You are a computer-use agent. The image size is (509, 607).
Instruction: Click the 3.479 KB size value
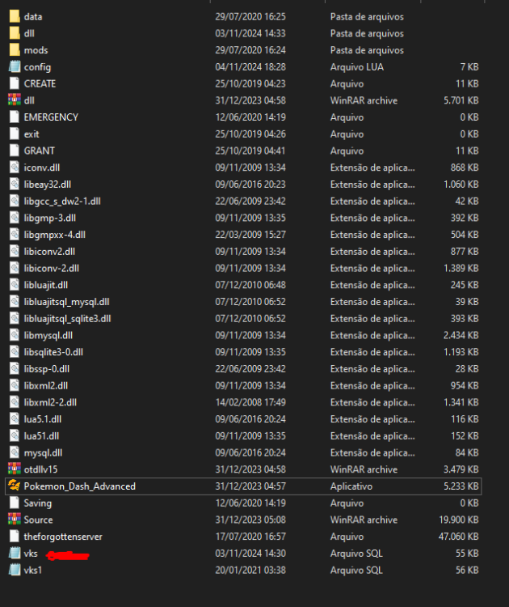pos(461,469)
